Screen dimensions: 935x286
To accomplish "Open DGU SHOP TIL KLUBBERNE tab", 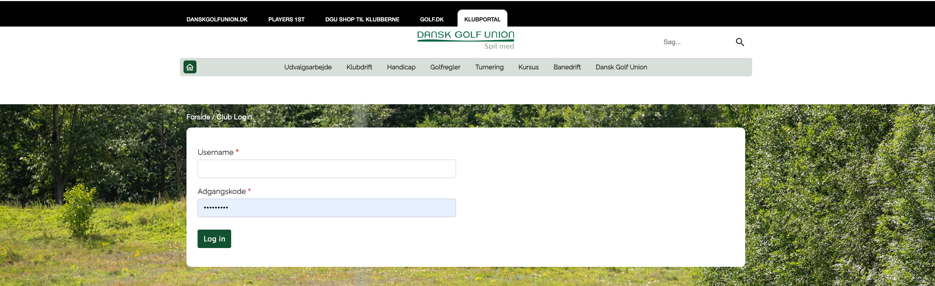I will [362, 19].
